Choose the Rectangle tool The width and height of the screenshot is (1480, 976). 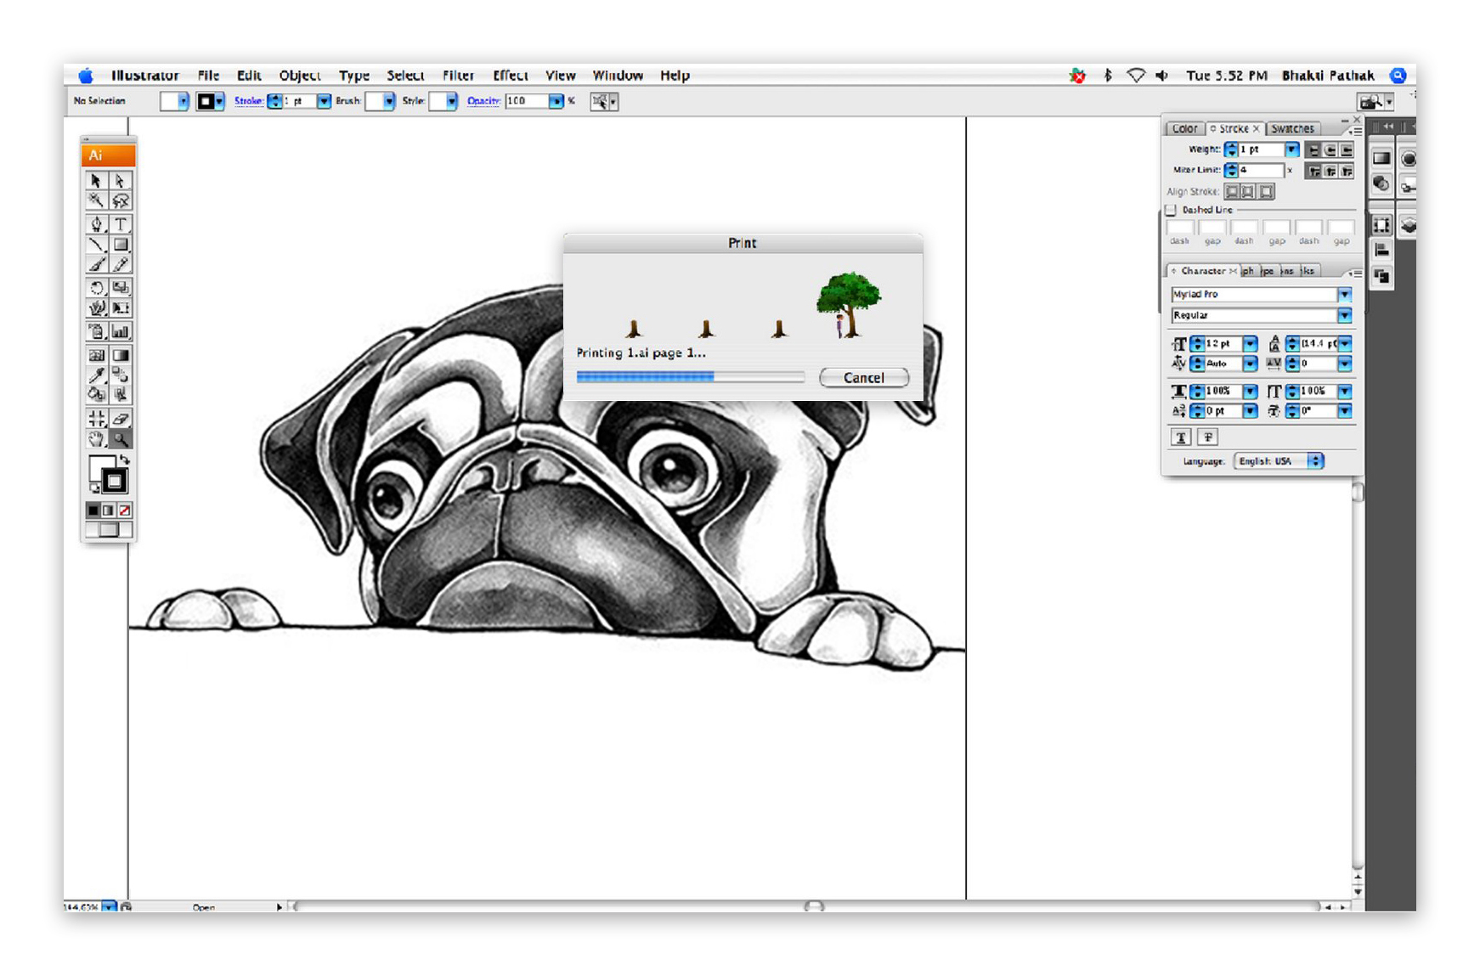point(121,245)
